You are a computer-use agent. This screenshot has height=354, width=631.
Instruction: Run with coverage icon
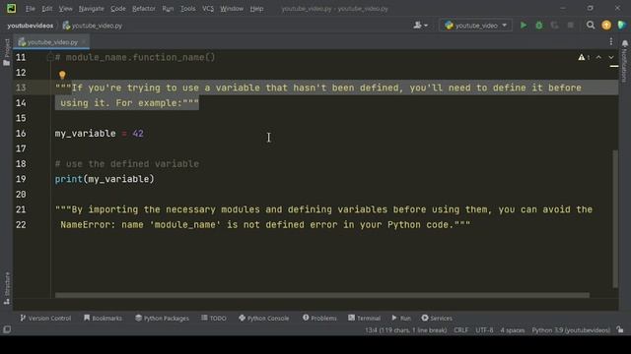(x=554, y=26)
